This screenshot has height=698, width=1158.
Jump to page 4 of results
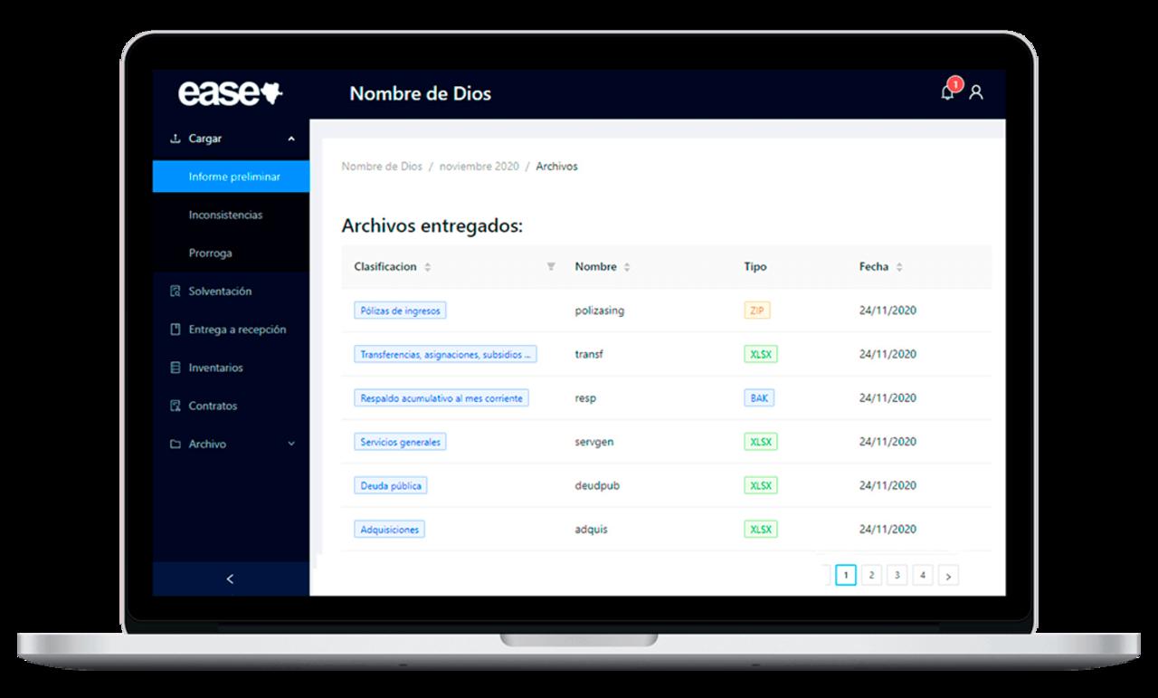click(x=922, y=576)
